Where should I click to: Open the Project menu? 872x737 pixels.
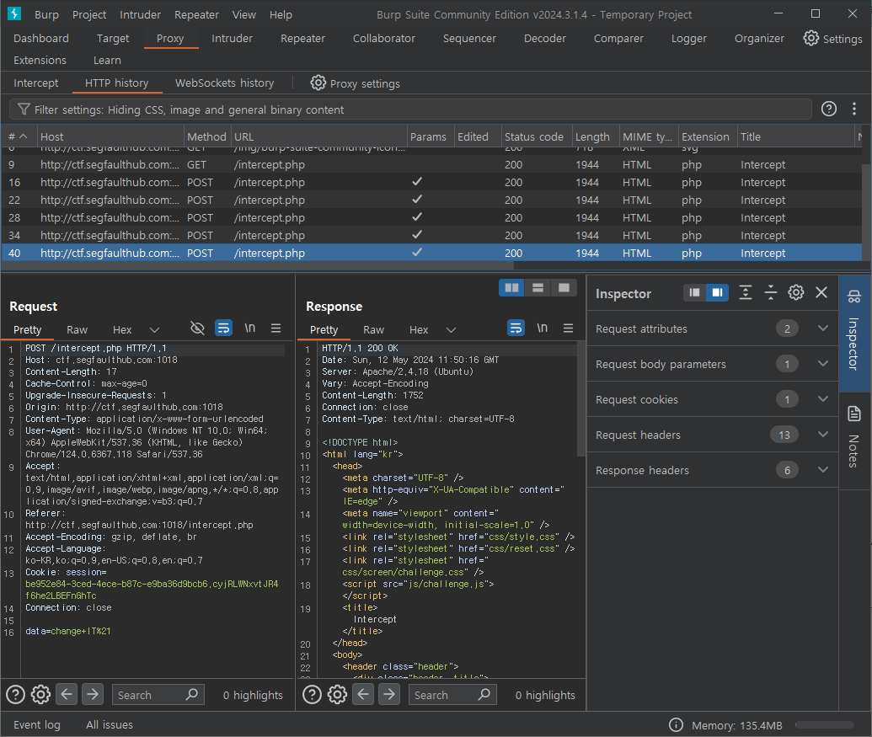[89, 15]
